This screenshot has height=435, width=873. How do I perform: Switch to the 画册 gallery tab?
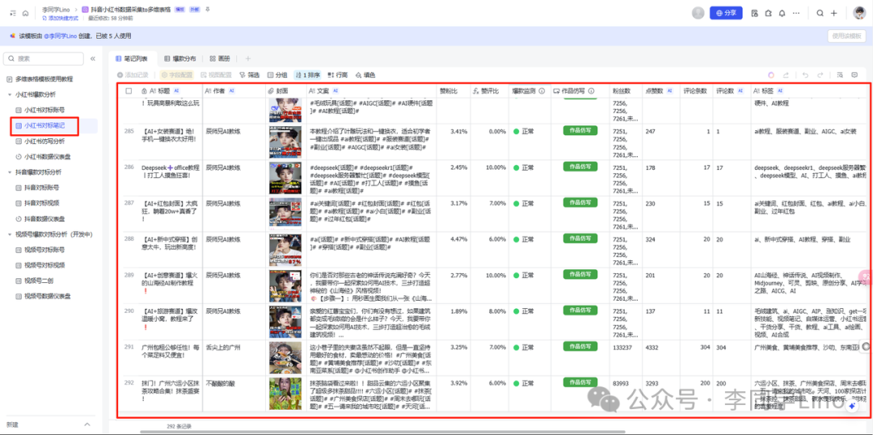click(x=220, y=58)
